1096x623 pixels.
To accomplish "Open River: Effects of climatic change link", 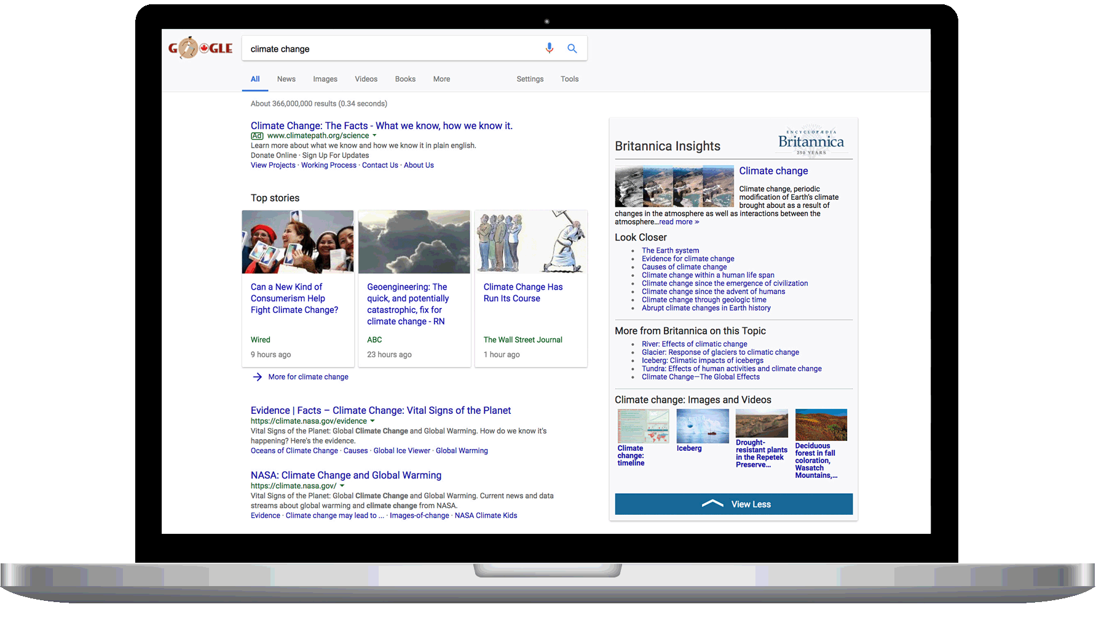I will (695, 344).
